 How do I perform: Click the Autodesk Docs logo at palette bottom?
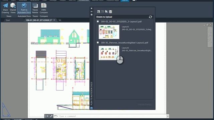(91, 108)
